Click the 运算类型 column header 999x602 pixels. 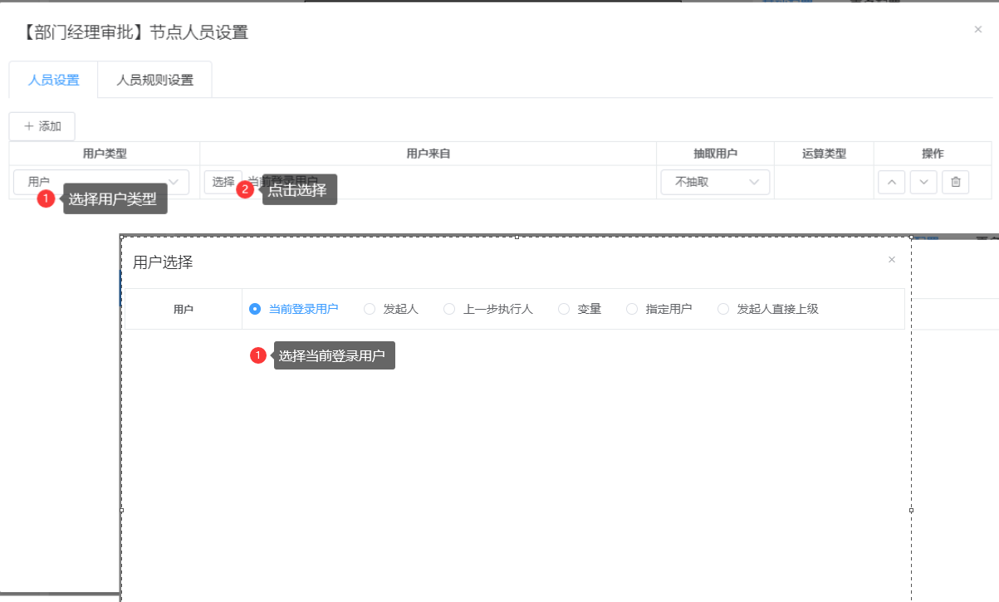(823, 154)
